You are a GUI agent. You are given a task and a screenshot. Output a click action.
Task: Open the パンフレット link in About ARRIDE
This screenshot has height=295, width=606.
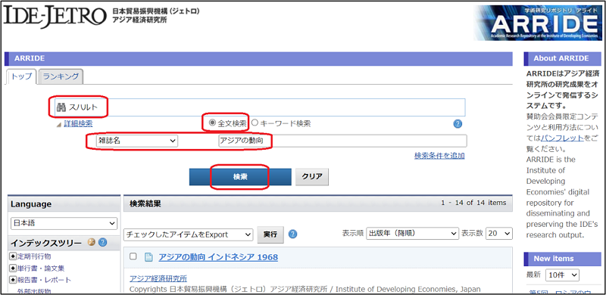(x=562, y=138)
